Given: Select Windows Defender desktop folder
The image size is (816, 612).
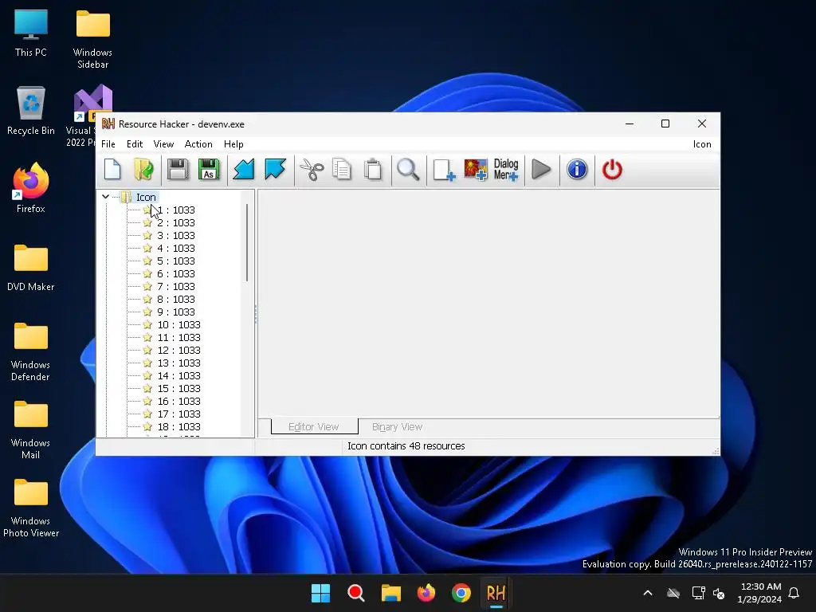Looking at the screenshot, I should click(x=31, y=351).
